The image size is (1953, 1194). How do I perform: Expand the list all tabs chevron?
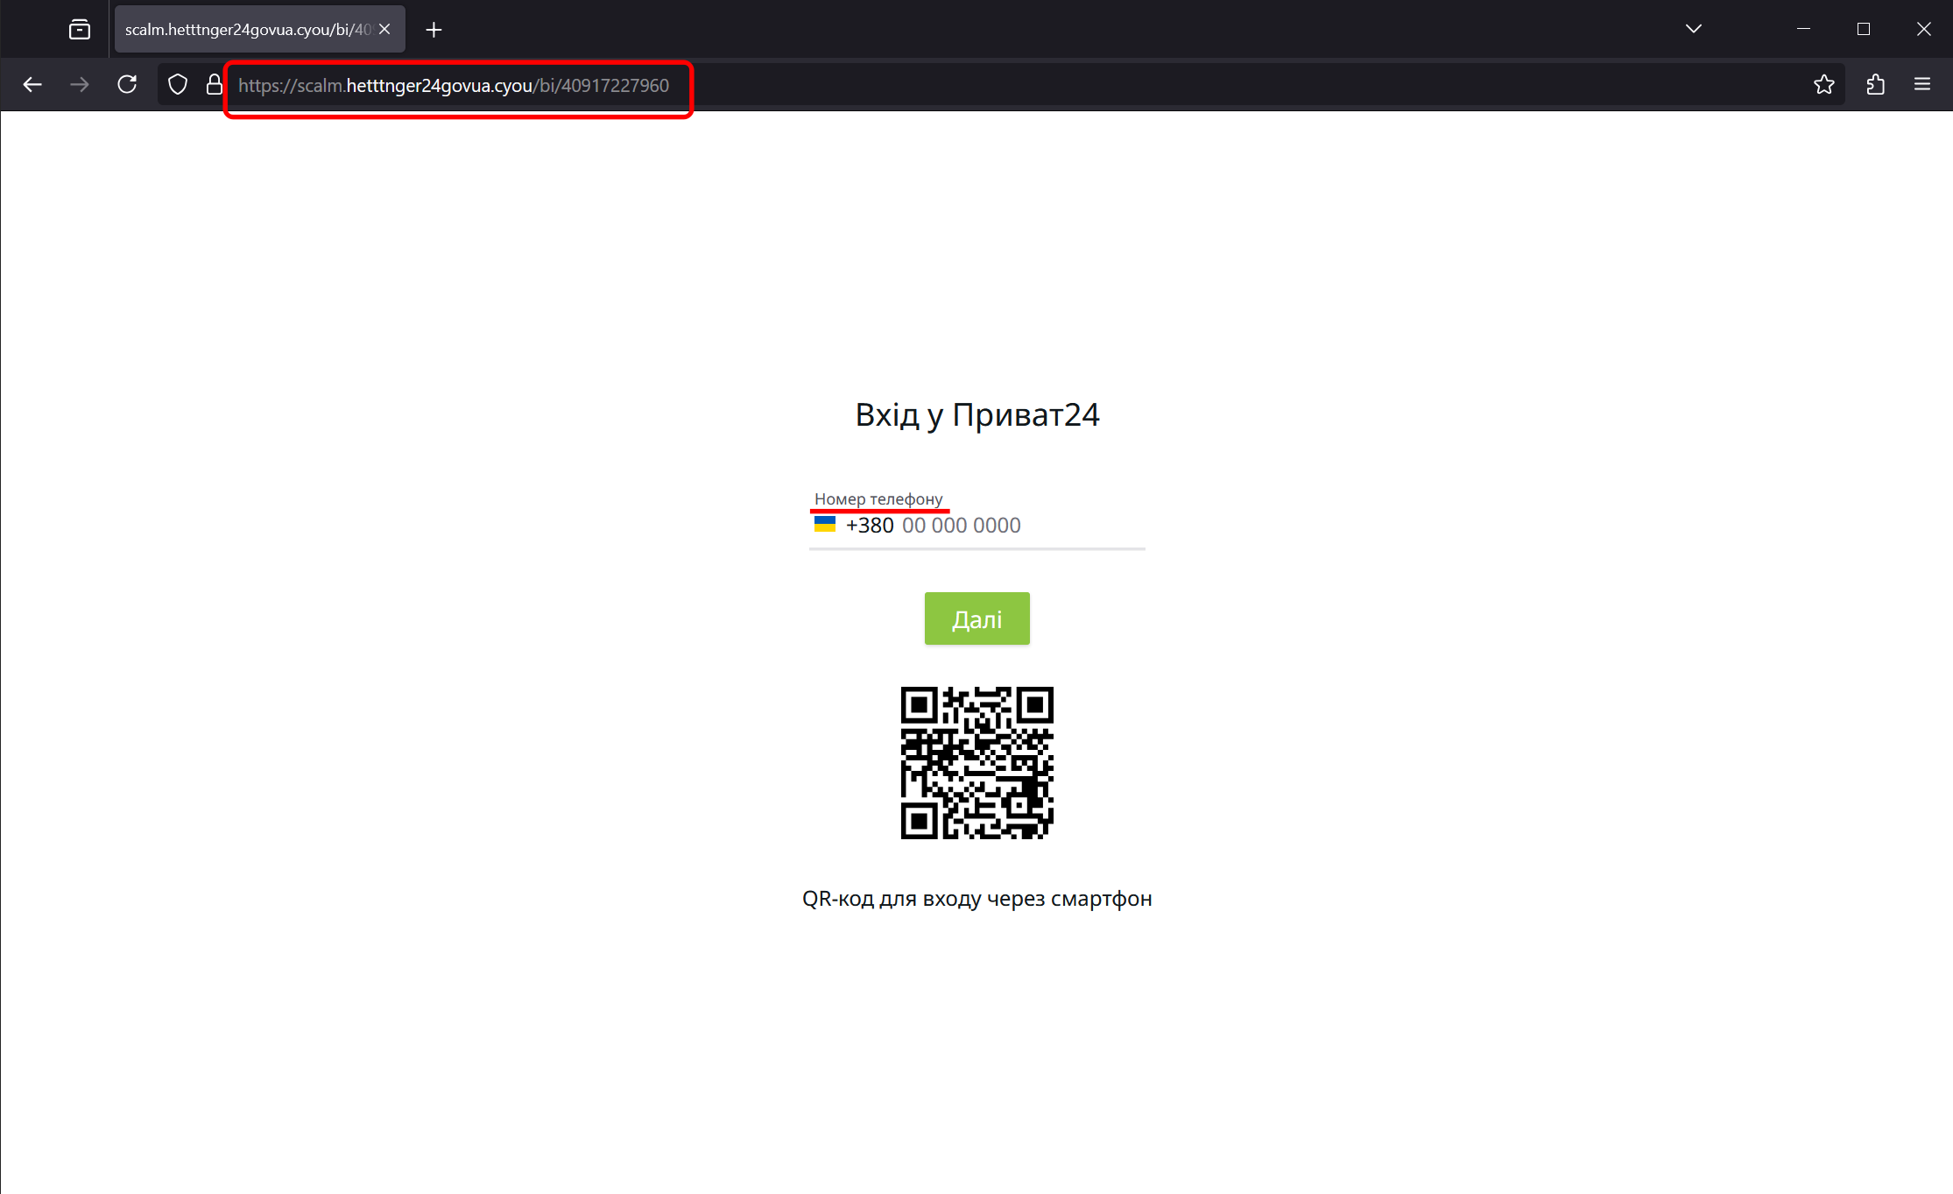click(x=1694, y=29)
